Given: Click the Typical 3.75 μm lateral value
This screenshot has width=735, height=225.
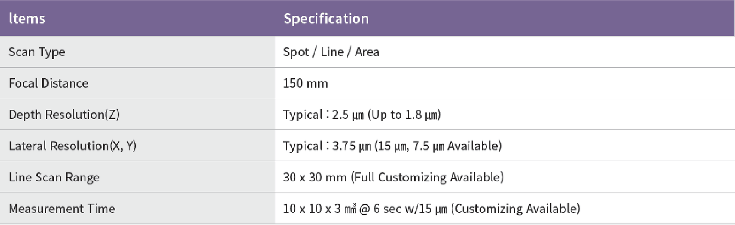Looking at the screenshot, I should tap(327, 146).
